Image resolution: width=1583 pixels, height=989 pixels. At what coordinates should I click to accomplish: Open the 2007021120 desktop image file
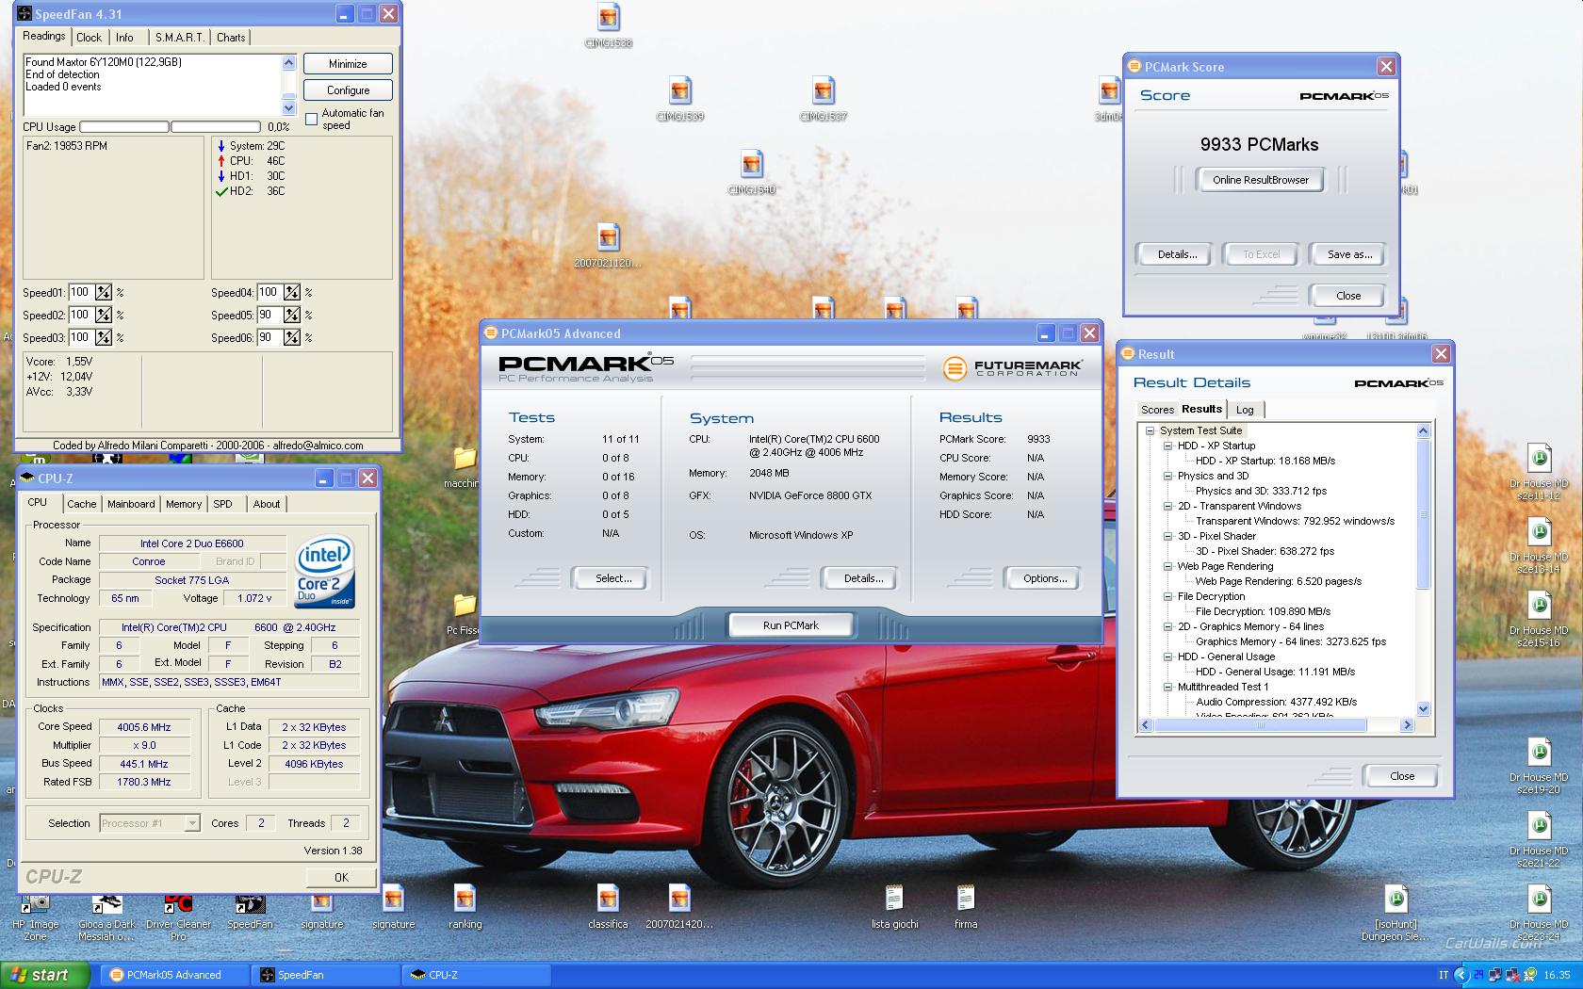tap(609, 246)
